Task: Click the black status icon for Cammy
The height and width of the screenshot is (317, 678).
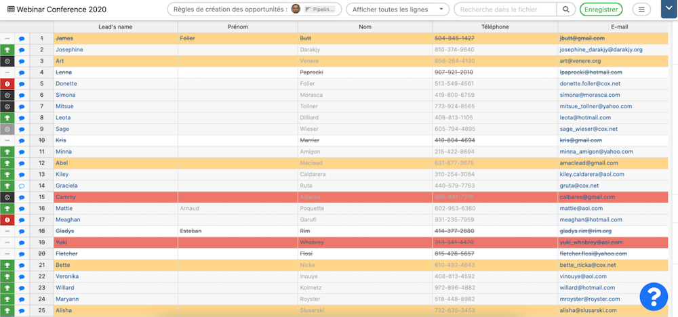Action: (x=7, y=197)
